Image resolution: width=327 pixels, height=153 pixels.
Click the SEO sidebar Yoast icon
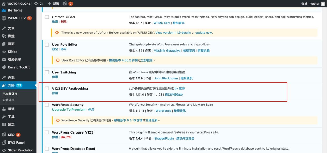[x=4, y=135]
